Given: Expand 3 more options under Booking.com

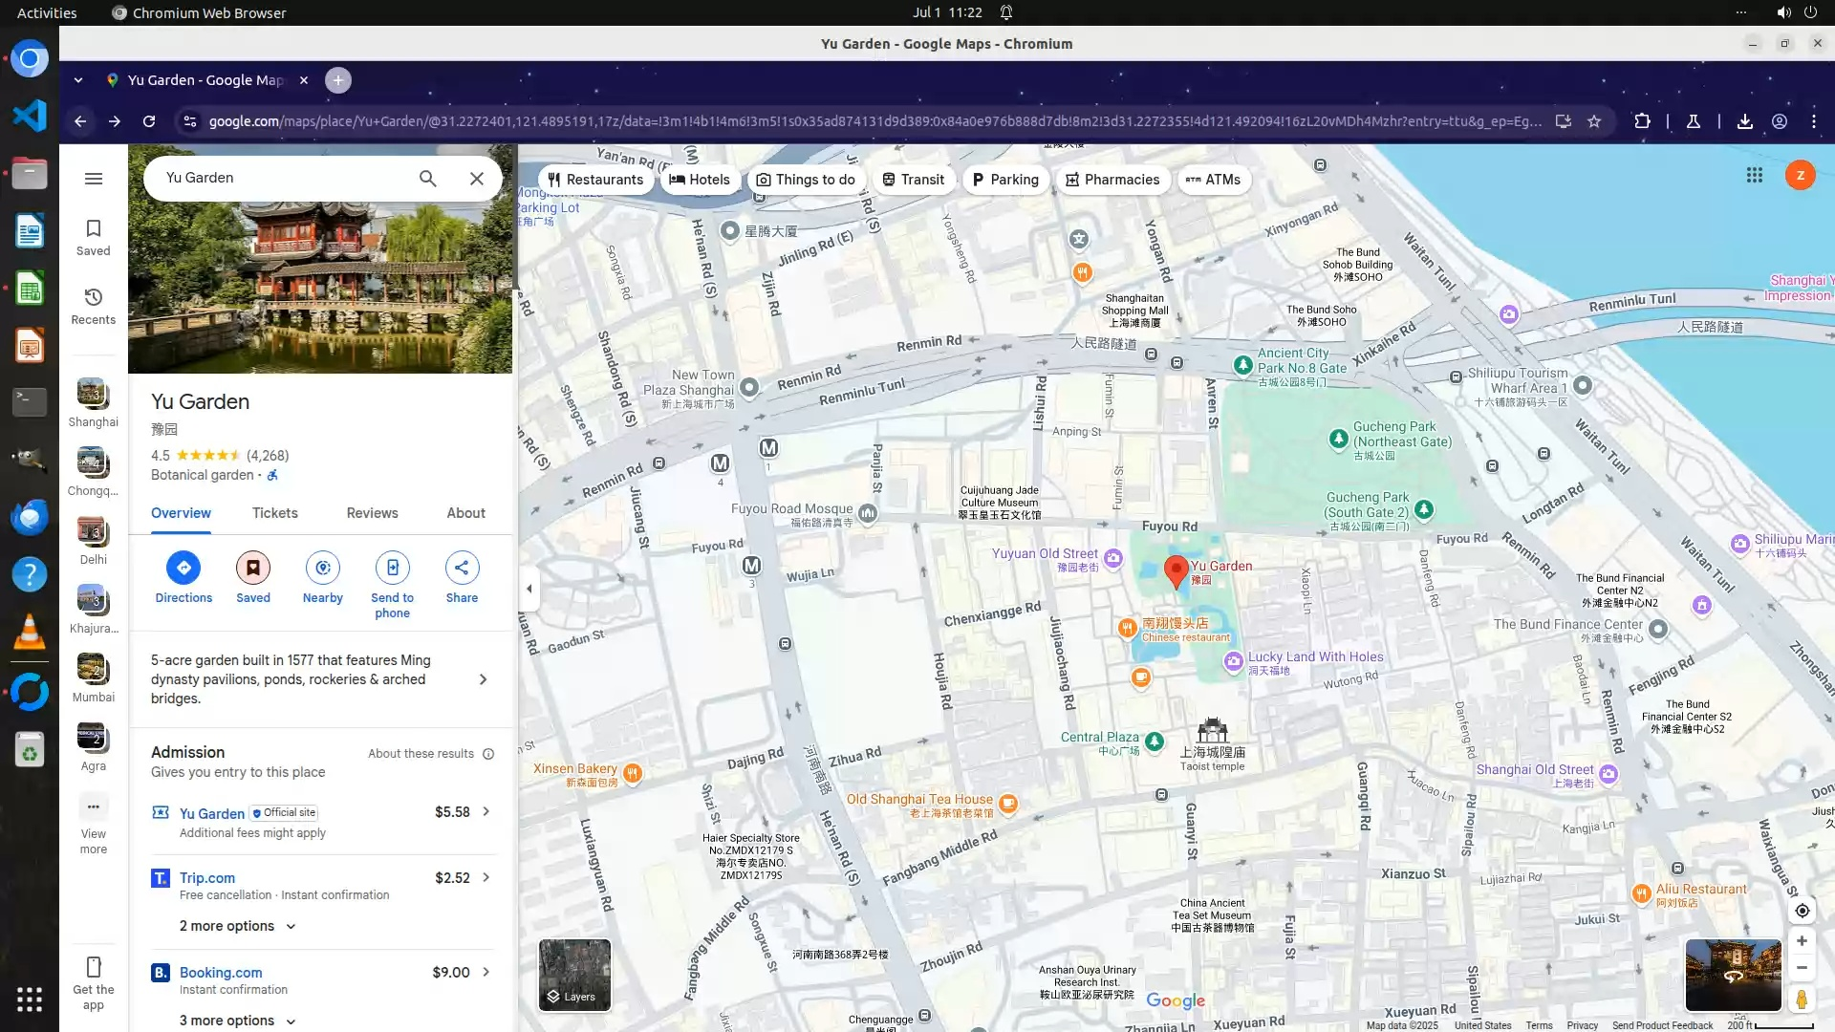Looking at the screenshot, I should point(237,1021).
